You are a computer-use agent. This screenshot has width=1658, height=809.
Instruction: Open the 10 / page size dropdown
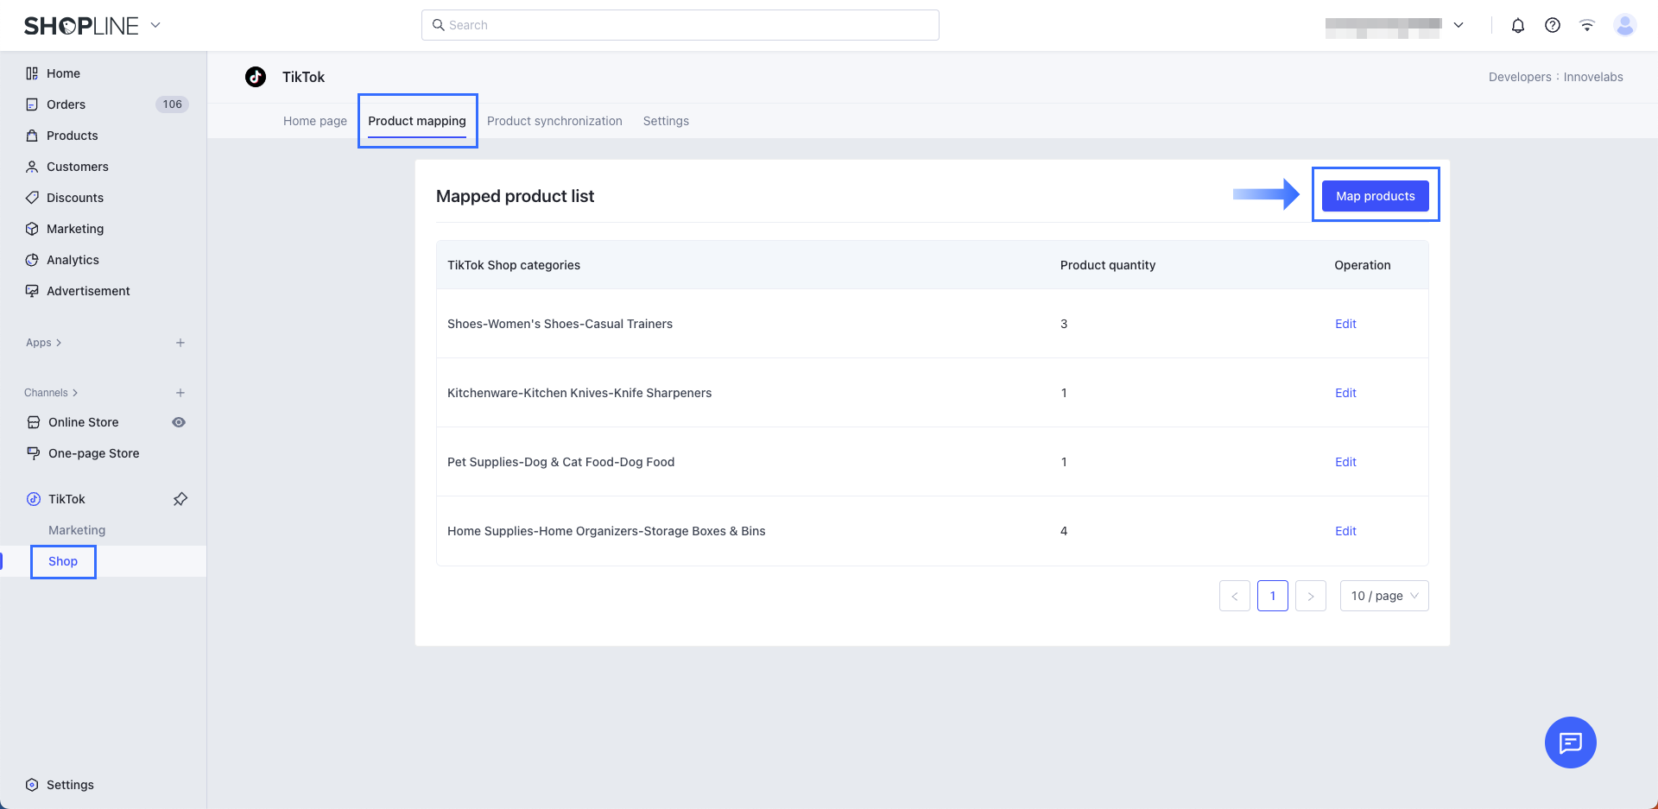pyautogui.click(x=1383, y=596)
